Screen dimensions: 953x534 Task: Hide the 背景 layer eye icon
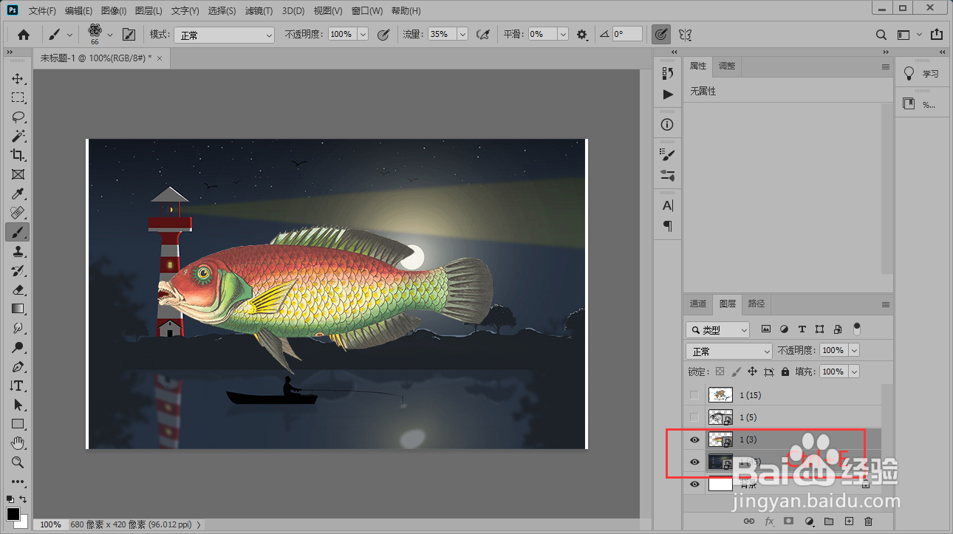[694, 484]
